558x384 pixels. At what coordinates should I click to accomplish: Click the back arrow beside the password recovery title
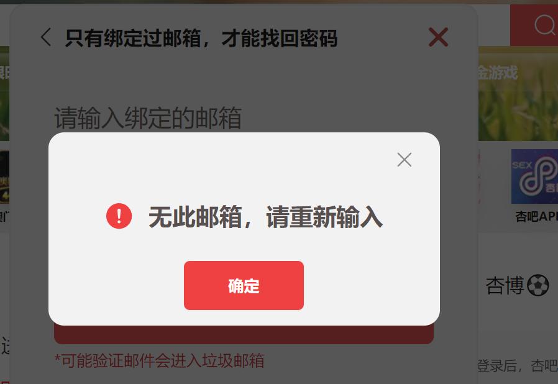46,37
